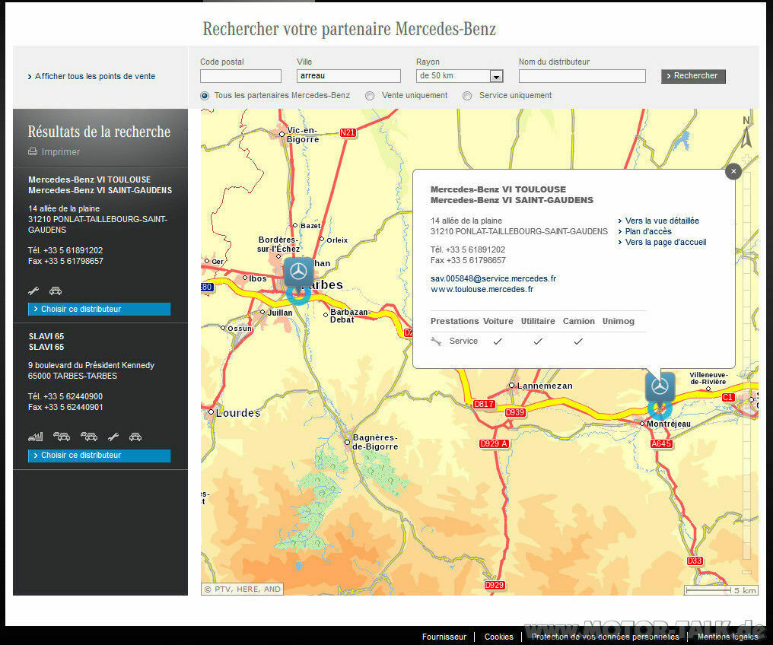Click the 'Camion' column header in popup
The image size is (773, 645).
tap(579, 321)
